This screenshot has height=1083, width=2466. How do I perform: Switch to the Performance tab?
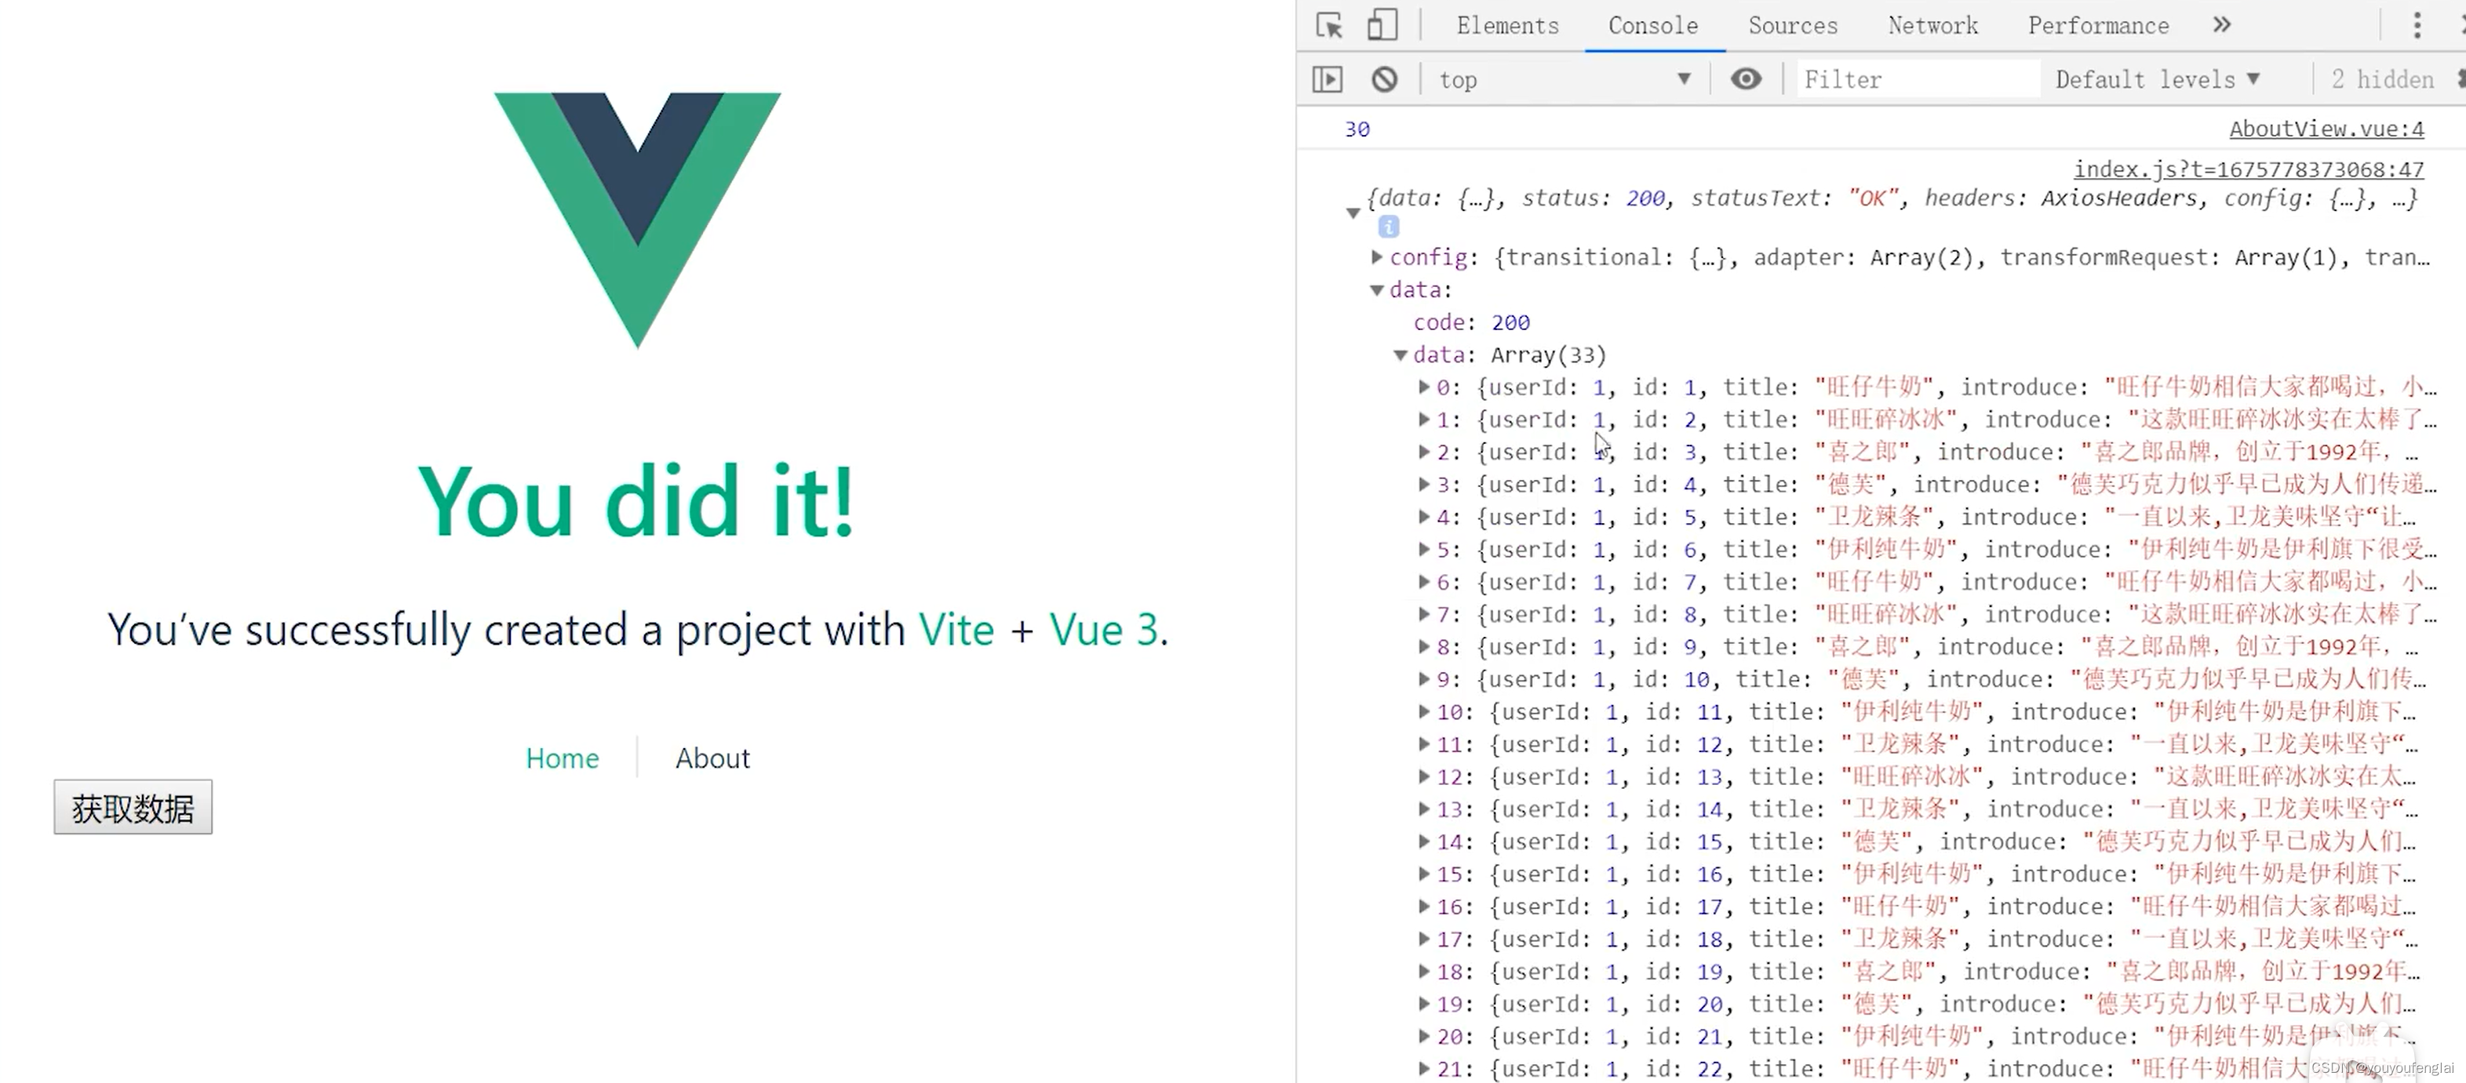click(x=2097, y=26)
